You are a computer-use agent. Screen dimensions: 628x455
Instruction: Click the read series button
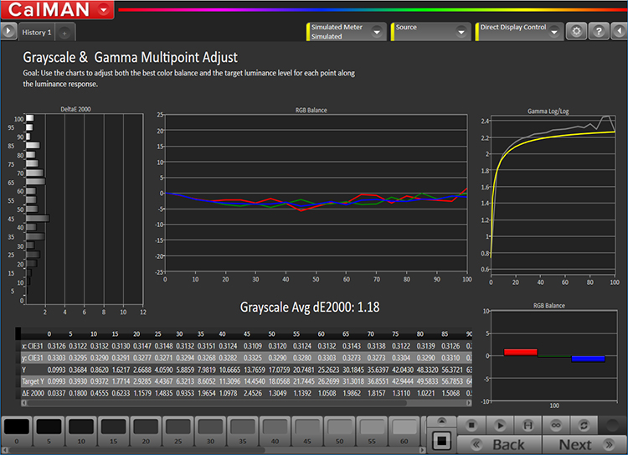(x=528, y=425)
